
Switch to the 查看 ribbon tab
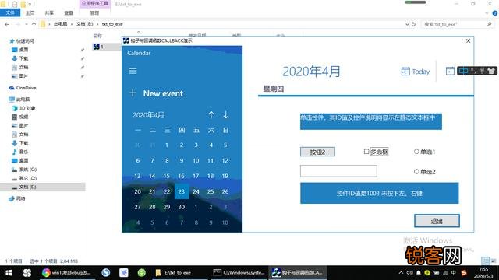69,13
